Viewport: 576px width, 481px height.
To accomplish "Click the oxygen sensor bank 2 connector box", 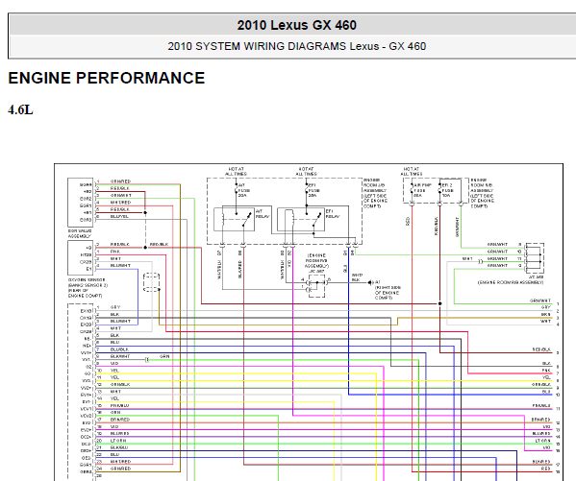I will [80, 258].
